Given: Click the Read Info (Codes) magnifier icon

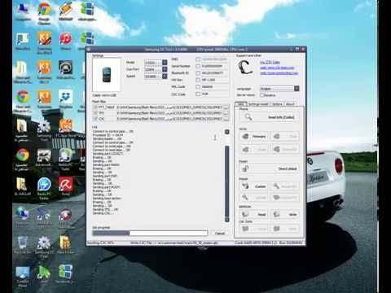Looking at the screenshot, I should pyautogui.click(x=248, y=117).
